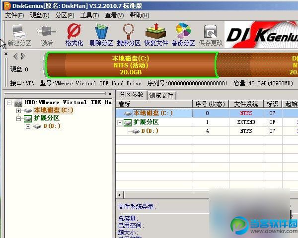Click the horizontal scrollbar left arrow
Screen dimensions: 298x238
(x=119, y=195)
